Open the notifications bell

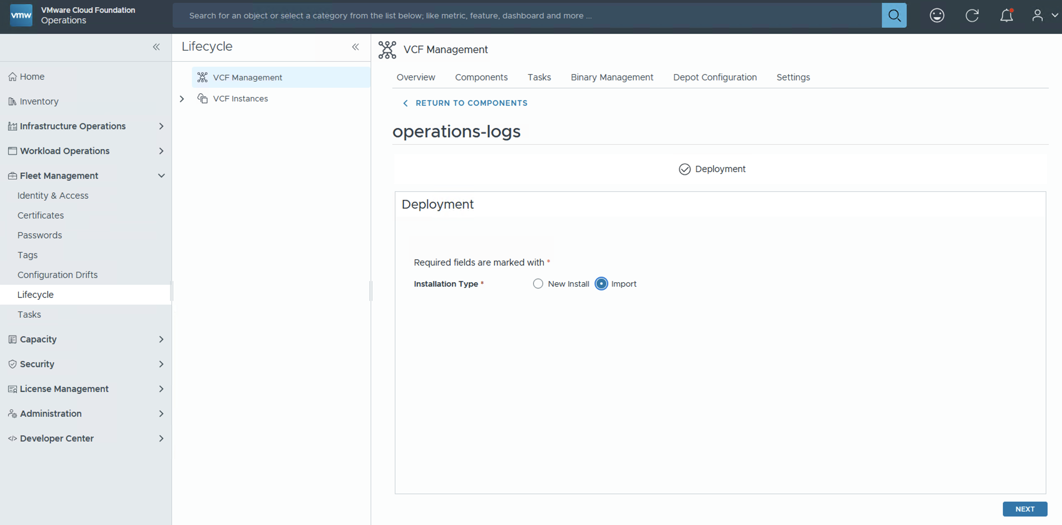tap(1006, 15)
